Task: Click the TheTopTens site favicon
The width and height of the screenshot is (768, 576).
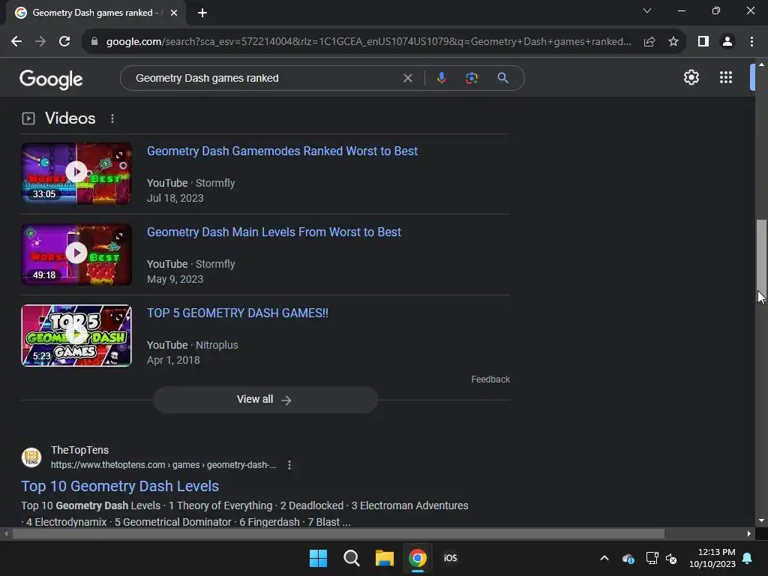Action: pyautogui.click(x=31, y=457)
